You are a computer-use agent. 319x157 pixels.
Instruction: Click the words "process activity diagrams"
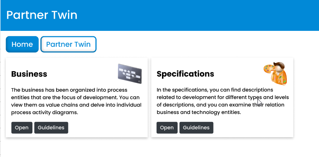tap(44, 112)
